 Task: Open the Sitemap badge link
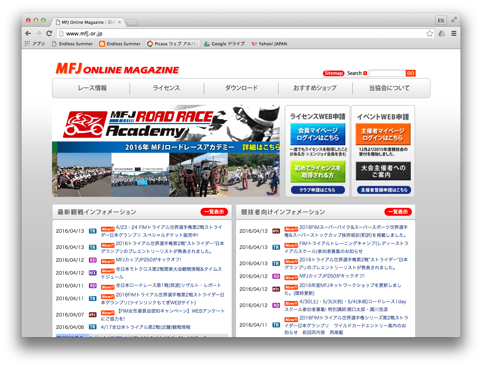coord(334,73)
